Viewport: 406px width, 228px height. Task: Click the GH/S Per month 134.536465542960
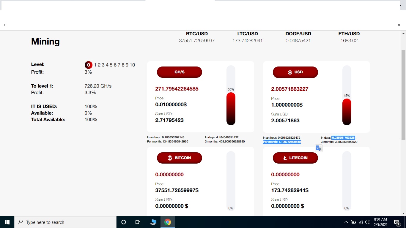[x=168, y=142]
